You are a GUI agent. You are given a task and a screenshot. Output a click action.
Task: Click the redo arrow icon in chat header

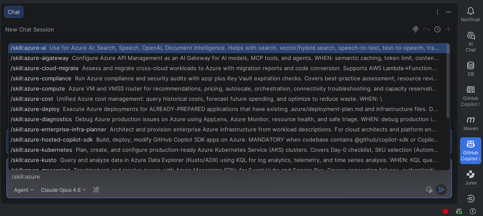pyautogui.click(x=426, y=29)
